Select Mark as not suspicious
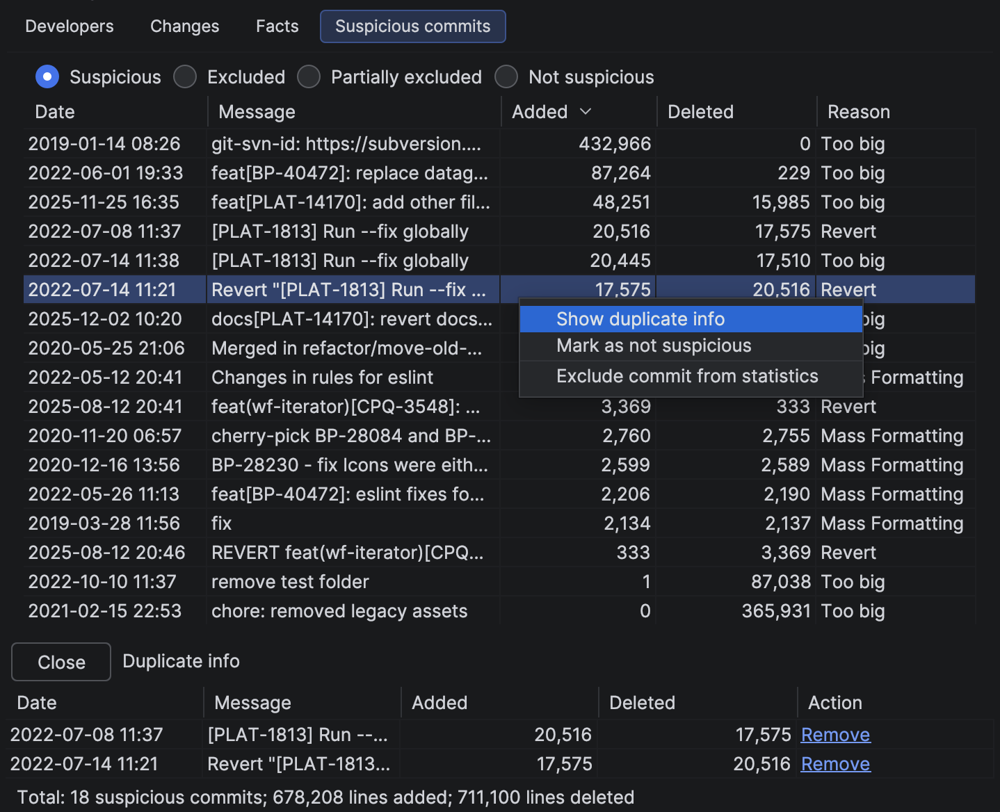 [x=653, y=346]
